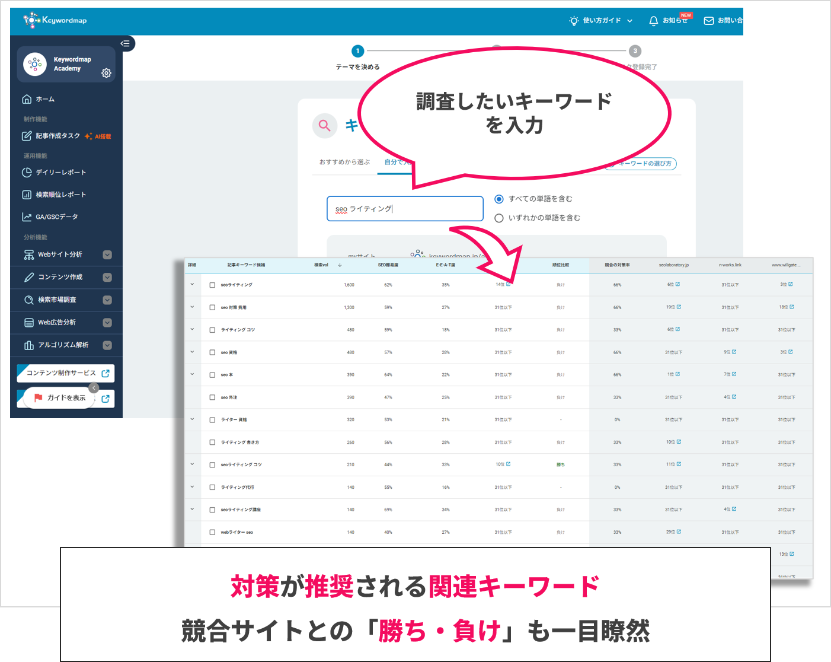Expand the Web広告分析 menu chevron

click(107, 323)
